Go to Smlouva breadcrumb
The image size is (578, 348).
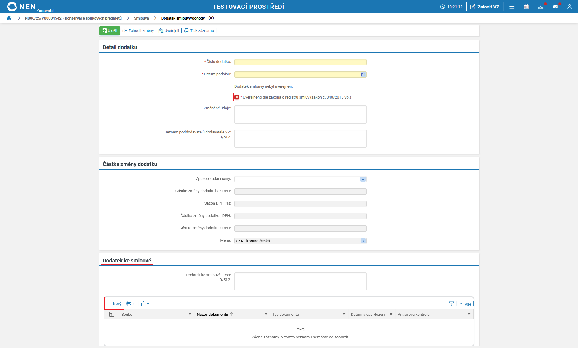tap(141, 18)
